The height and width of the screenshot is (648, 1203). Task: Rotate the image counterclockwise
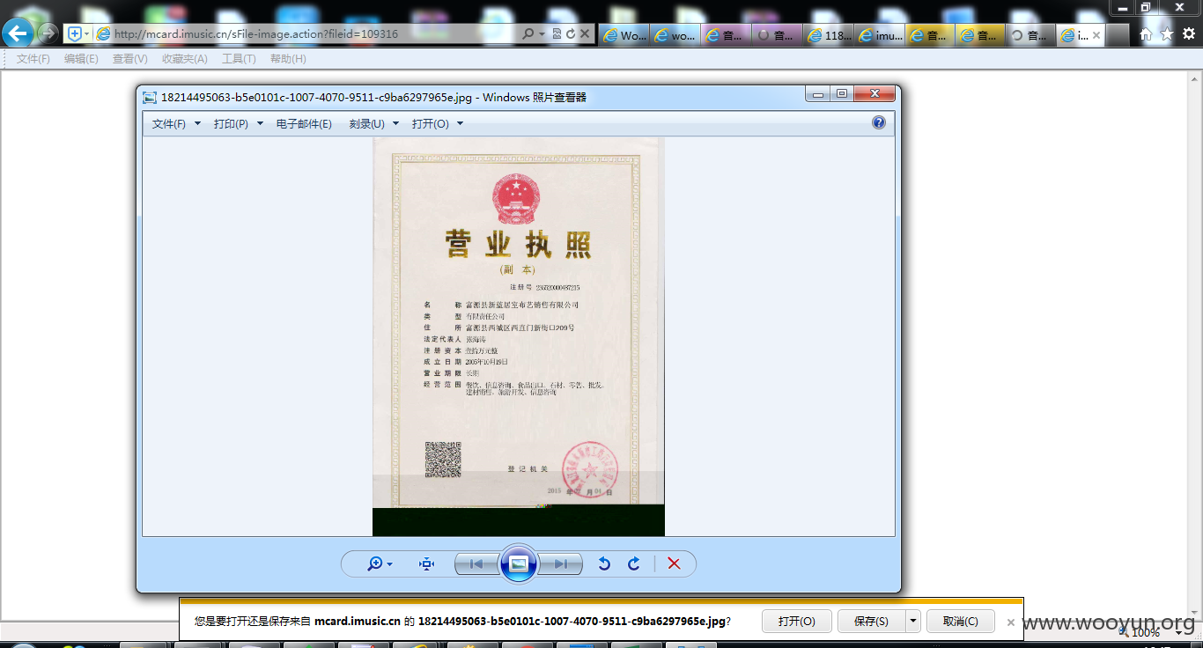point(604,563)
